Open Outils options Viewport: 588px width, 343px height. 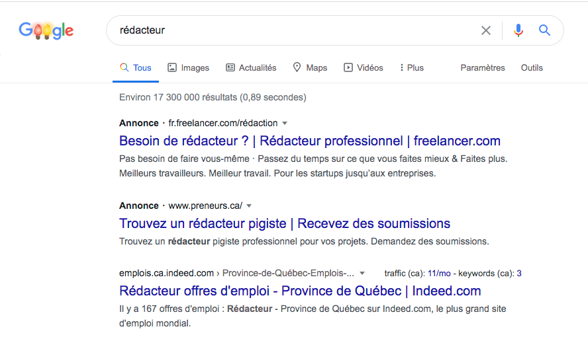(x=532, y=68)
